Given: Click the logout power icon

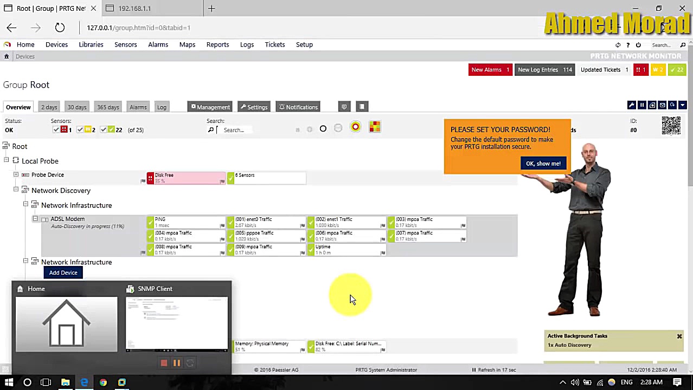Looking at the screenshot, I should click(638, 45).
